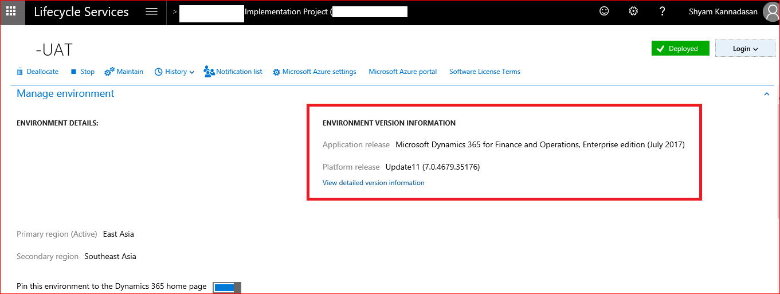Click the green Deployed status badge
This screenshot has width=780, height=294.
680,49
